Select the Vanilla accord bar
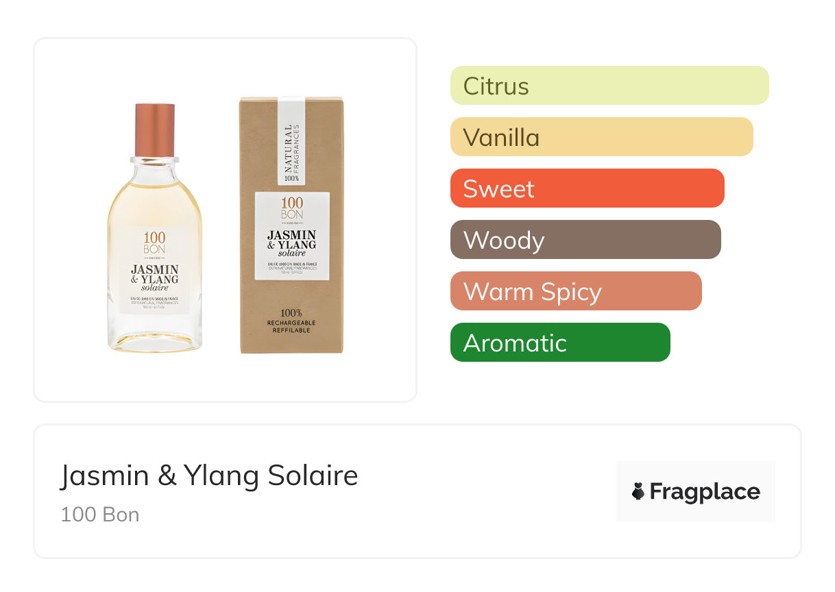 tap(601, 137)
